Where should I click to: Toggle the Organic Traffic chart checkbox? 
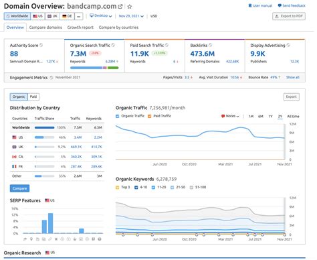tap(118, 116)
